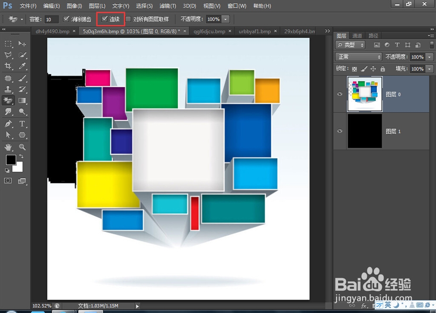Screen dimensions: 436x313
Task: Select the Hand tool
Action: (x=8, y=147)
